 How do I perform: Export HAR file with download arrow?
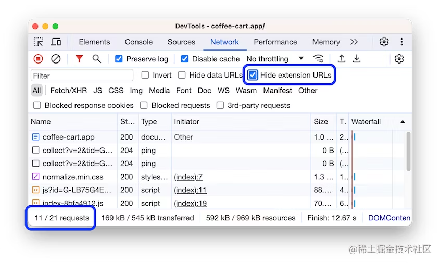coord(356,59)
